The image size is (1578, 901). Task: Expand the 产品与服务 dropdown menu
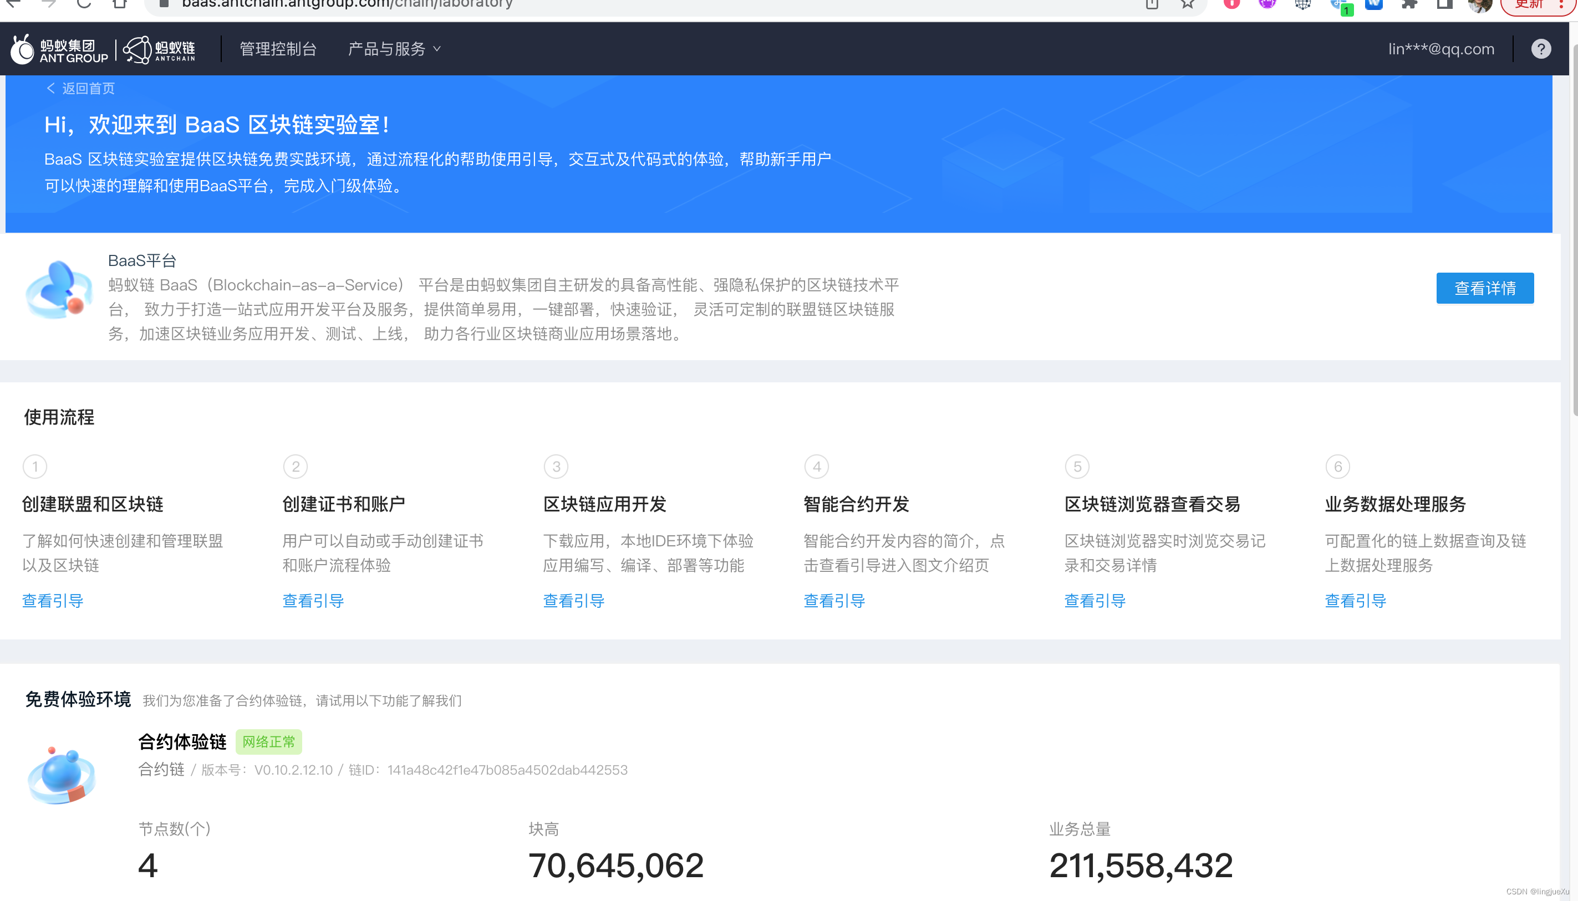[394, 49]
